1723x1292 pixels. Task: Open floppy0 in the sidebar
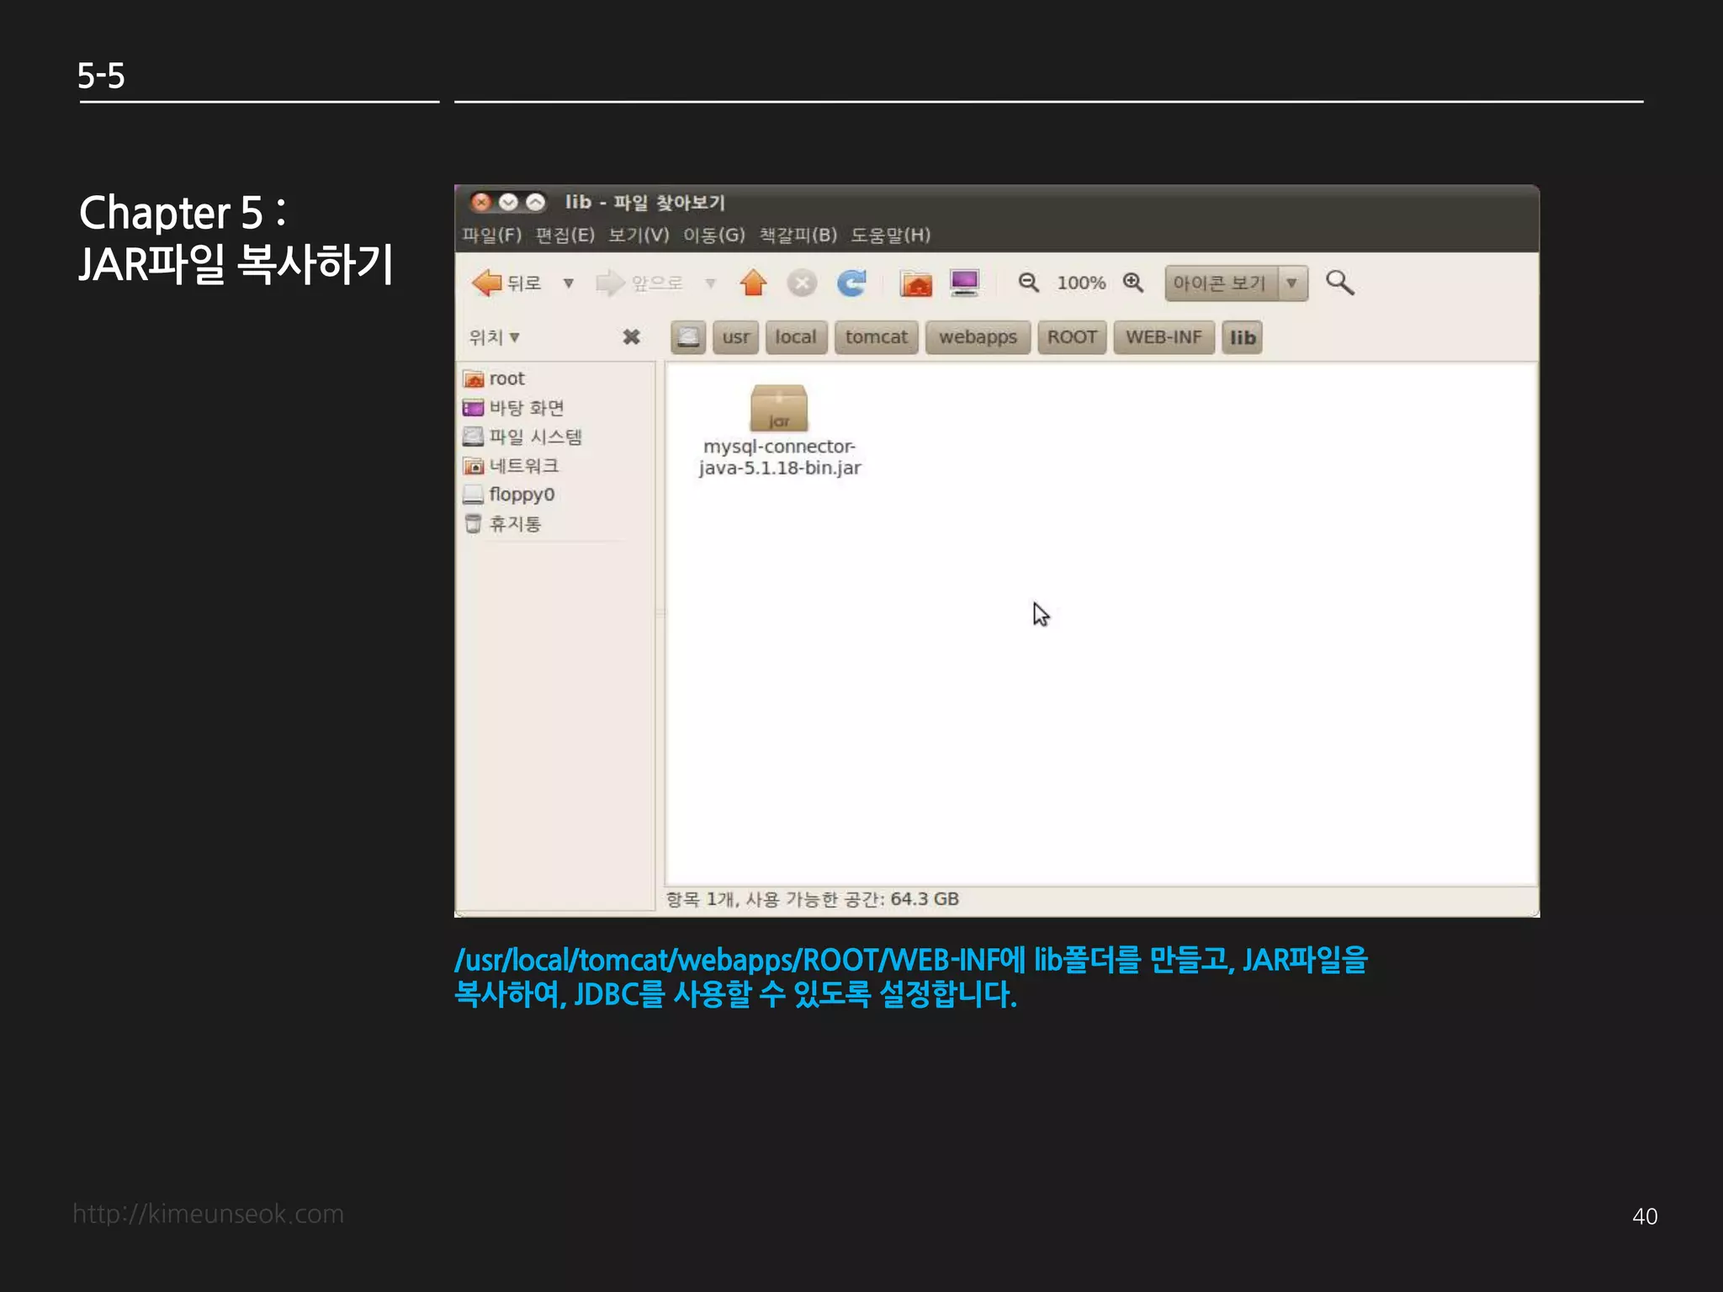[509, 495]
